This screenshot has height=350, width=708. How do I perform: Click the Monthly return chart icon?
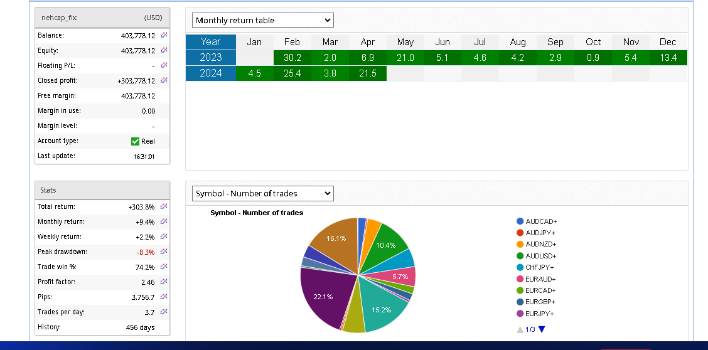pyautogui.click(x=164, y=221)
